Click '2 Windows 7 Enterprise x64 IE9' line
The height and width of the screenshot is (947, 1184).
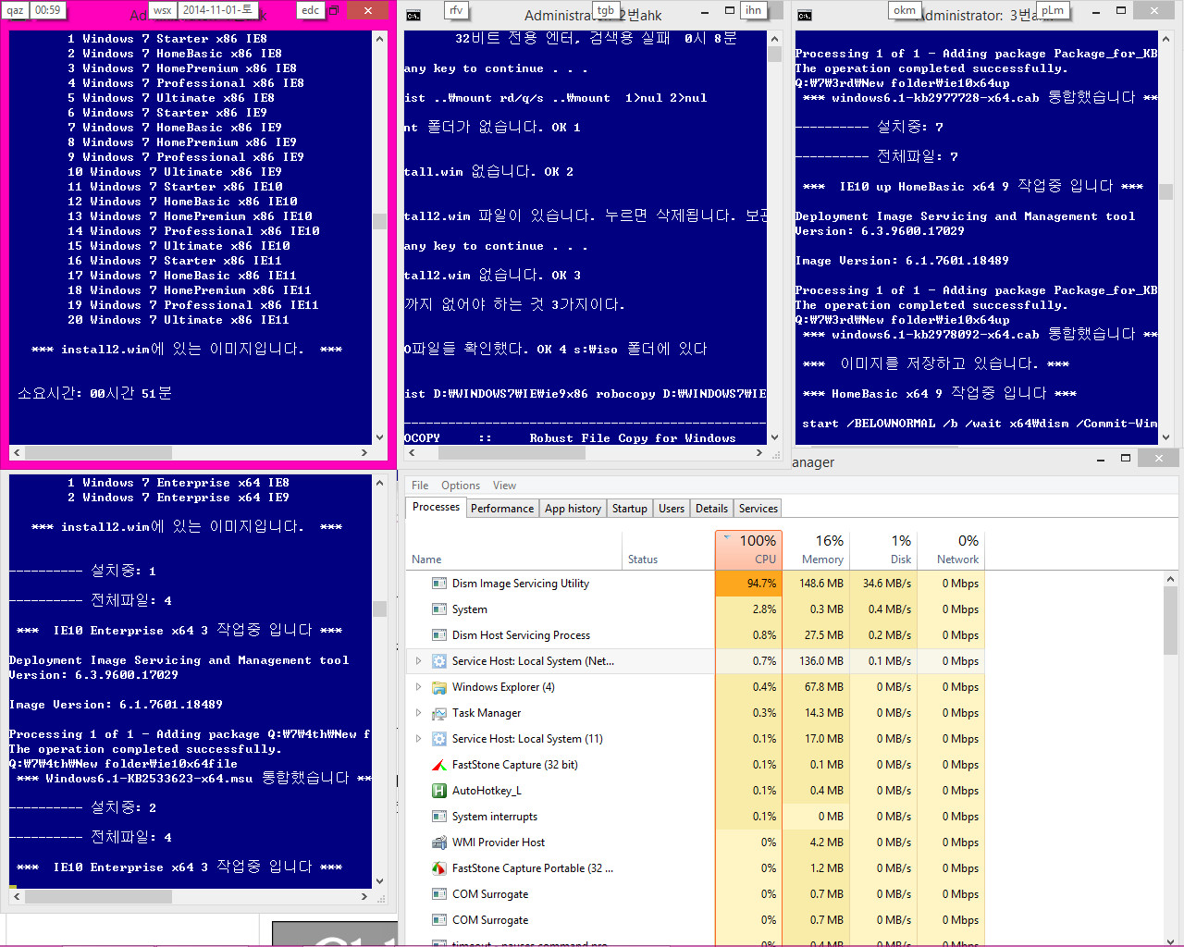(x=179, y=498)
